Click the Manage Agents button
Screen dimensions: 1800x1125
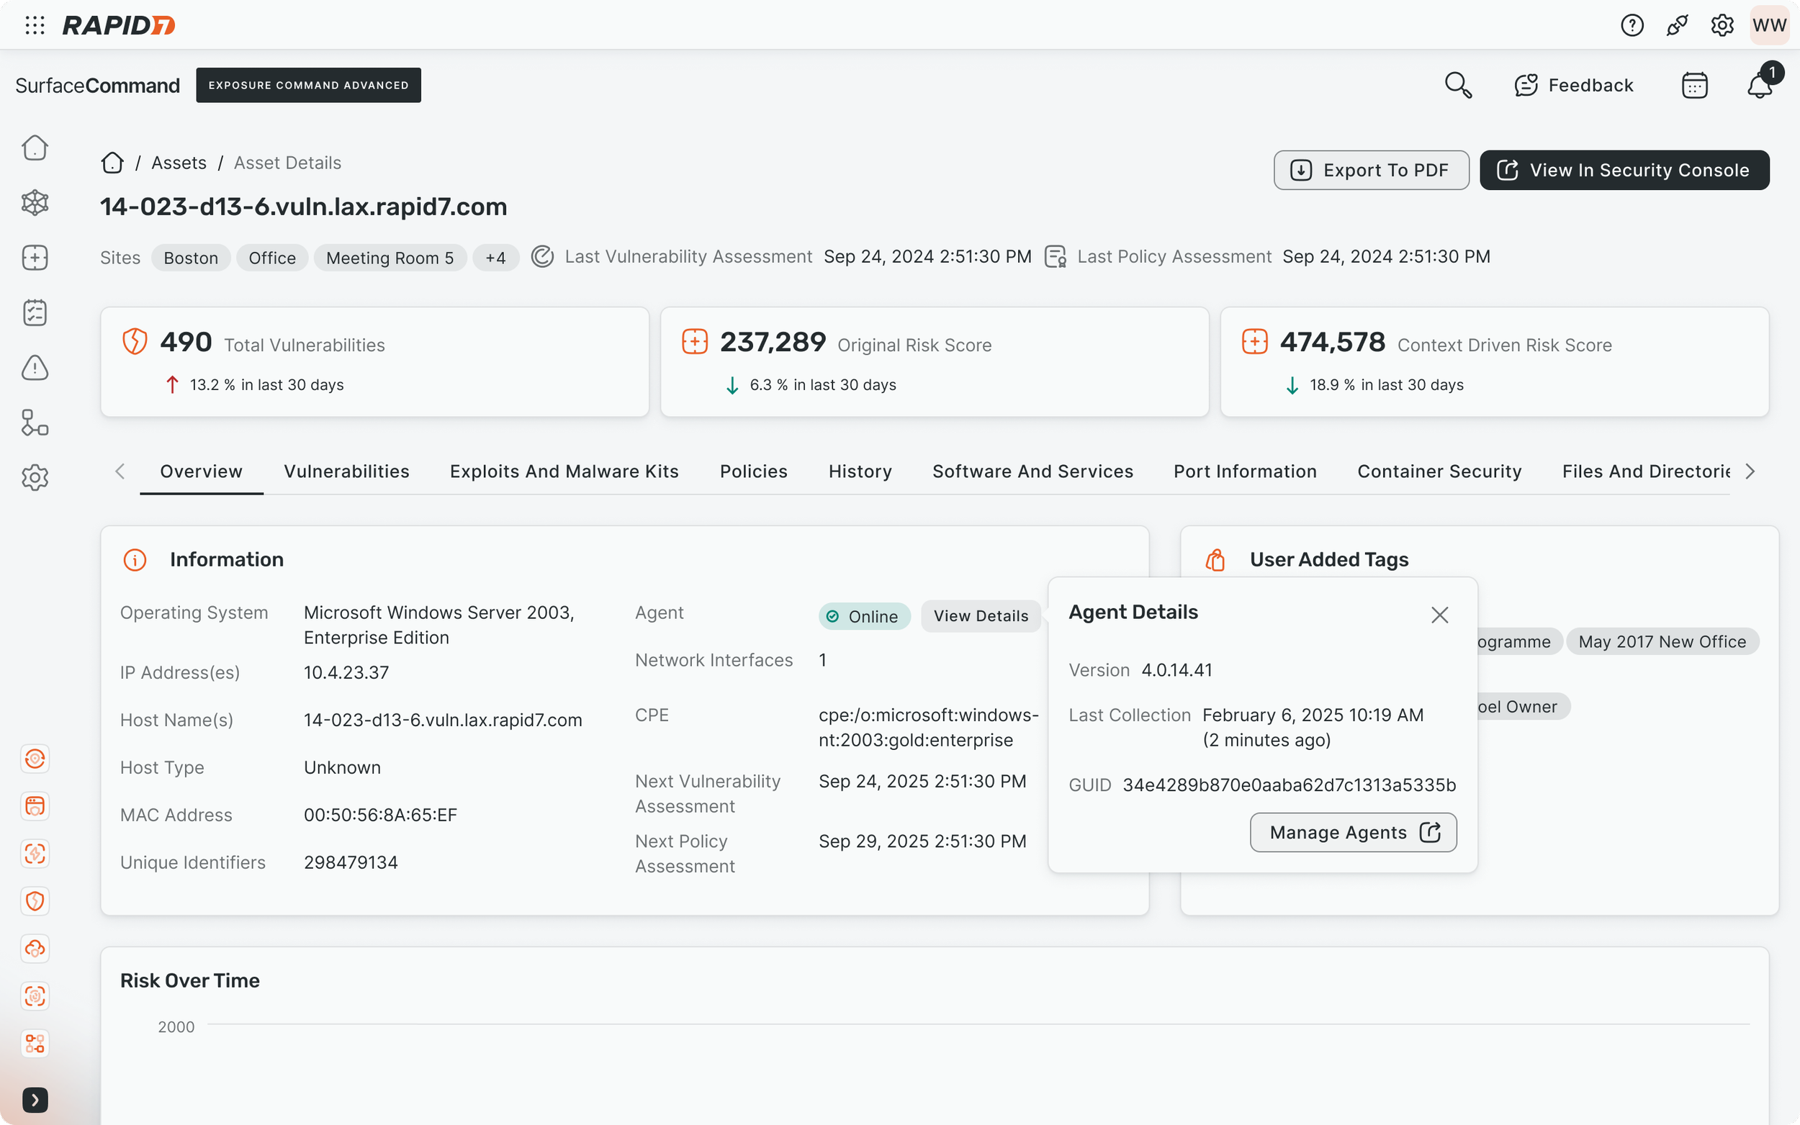[1353, 833]
